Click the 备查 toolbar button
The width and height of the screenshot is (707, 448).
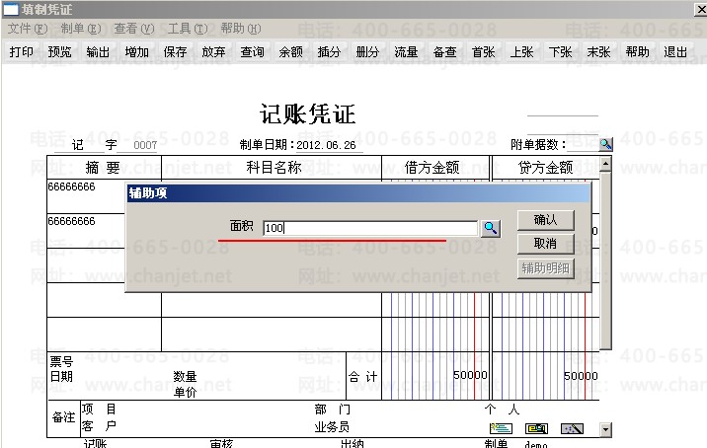click(445, 52)
